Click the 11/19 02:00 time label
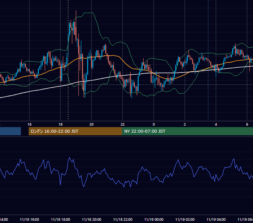Viewport: 253px width, 223px height. click(x=185, y=219)
